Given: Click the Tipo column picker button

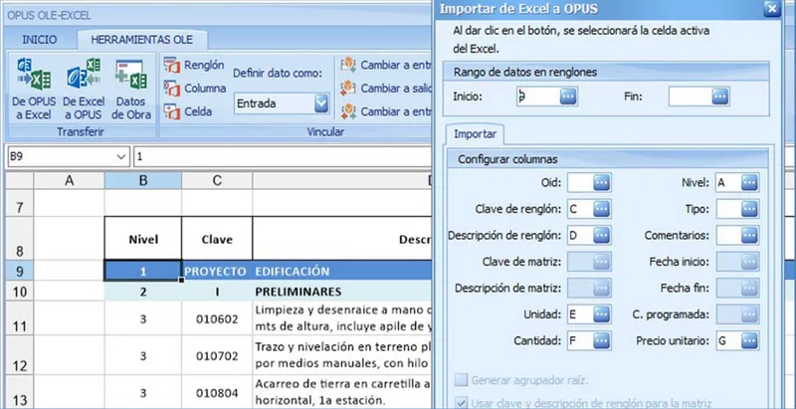Looking at the screenshot, I should (x=750, y=209).
